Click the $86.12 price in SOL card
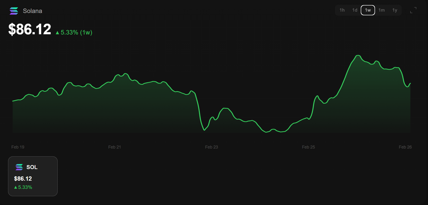The image size is (428, 205). click(24, 179)
